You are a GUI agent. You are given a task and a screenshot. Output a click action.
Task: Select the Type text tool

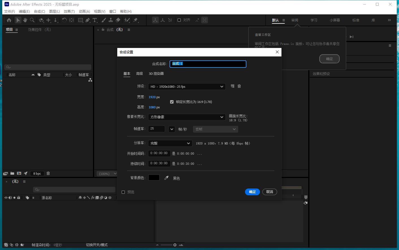(x=95, y=20)
